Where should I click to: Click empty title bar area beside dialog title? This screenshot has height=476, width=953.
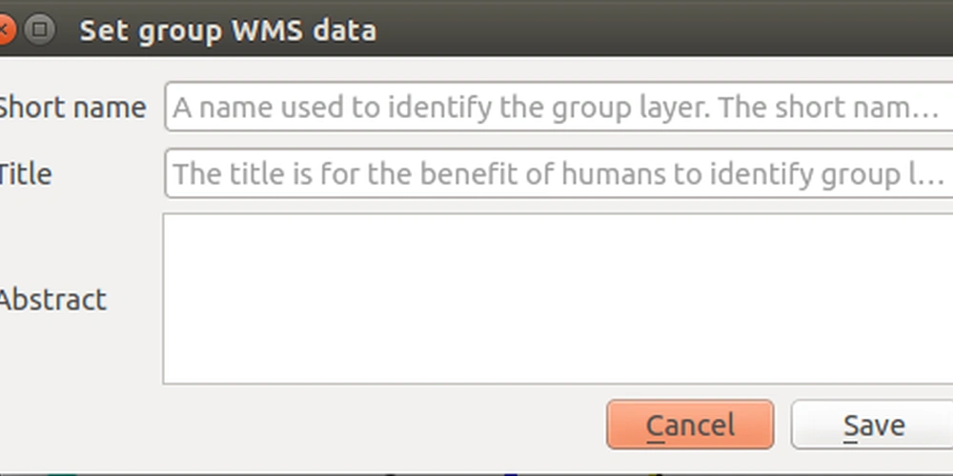pyautogui.click(x=662, y=30)
